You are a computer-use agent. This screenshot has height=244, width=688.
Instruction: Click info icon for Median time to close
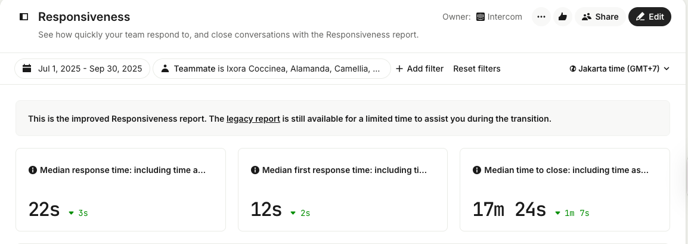coord(477,170)
